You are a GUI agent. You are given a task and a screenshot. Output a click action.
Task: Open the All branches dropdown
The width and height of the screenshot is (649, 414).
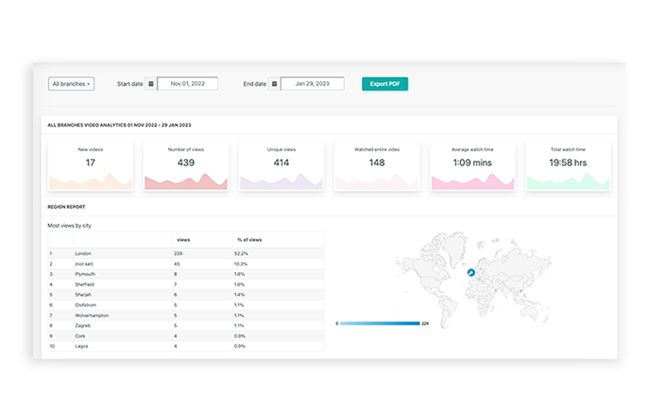click(71, 83)
